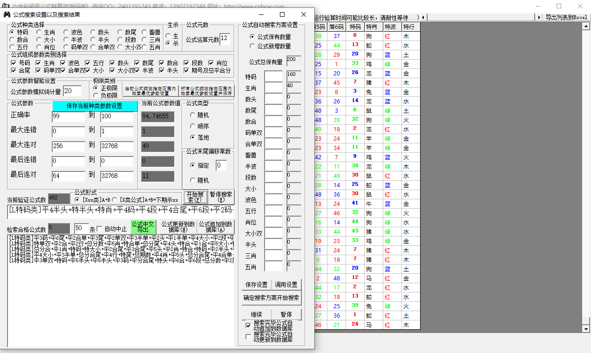Click the table's vertical scrollbar down arrow

coord(586,329)
